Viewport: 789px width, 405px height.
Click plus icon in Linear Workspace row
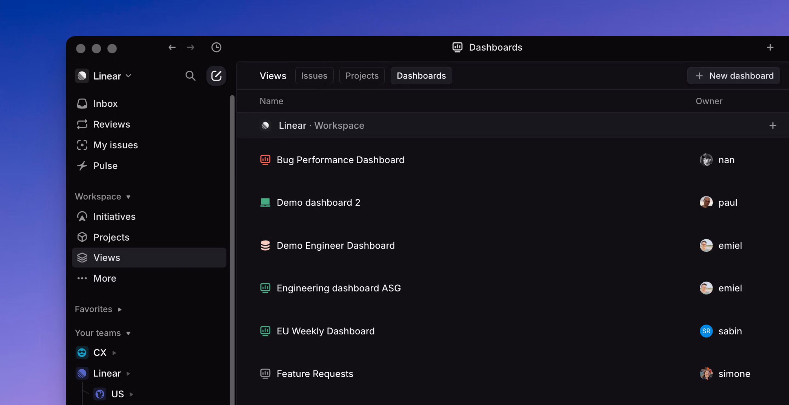[773, 126]
